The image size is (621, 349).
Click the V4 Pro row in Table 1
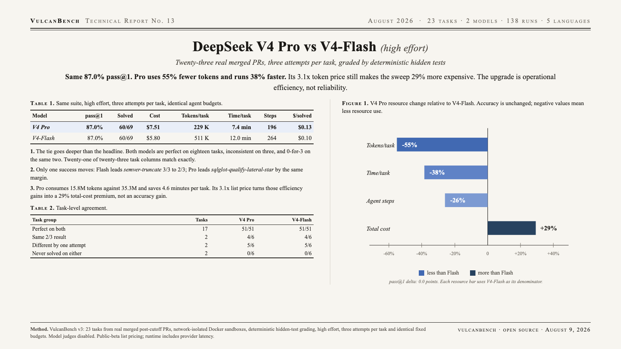click(x=172, y=127)
